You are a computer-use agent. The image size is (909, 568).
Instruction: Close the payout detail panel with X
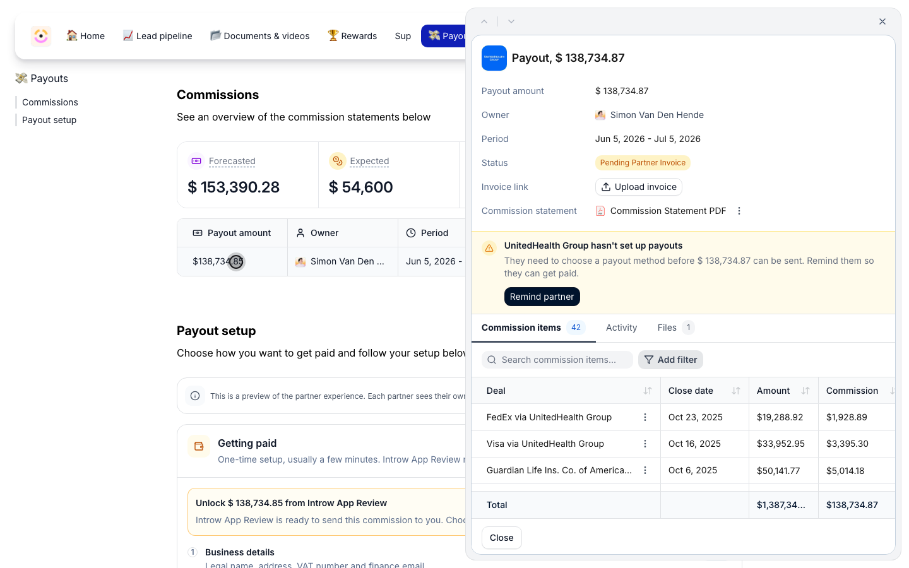click(x=882, y=21)
